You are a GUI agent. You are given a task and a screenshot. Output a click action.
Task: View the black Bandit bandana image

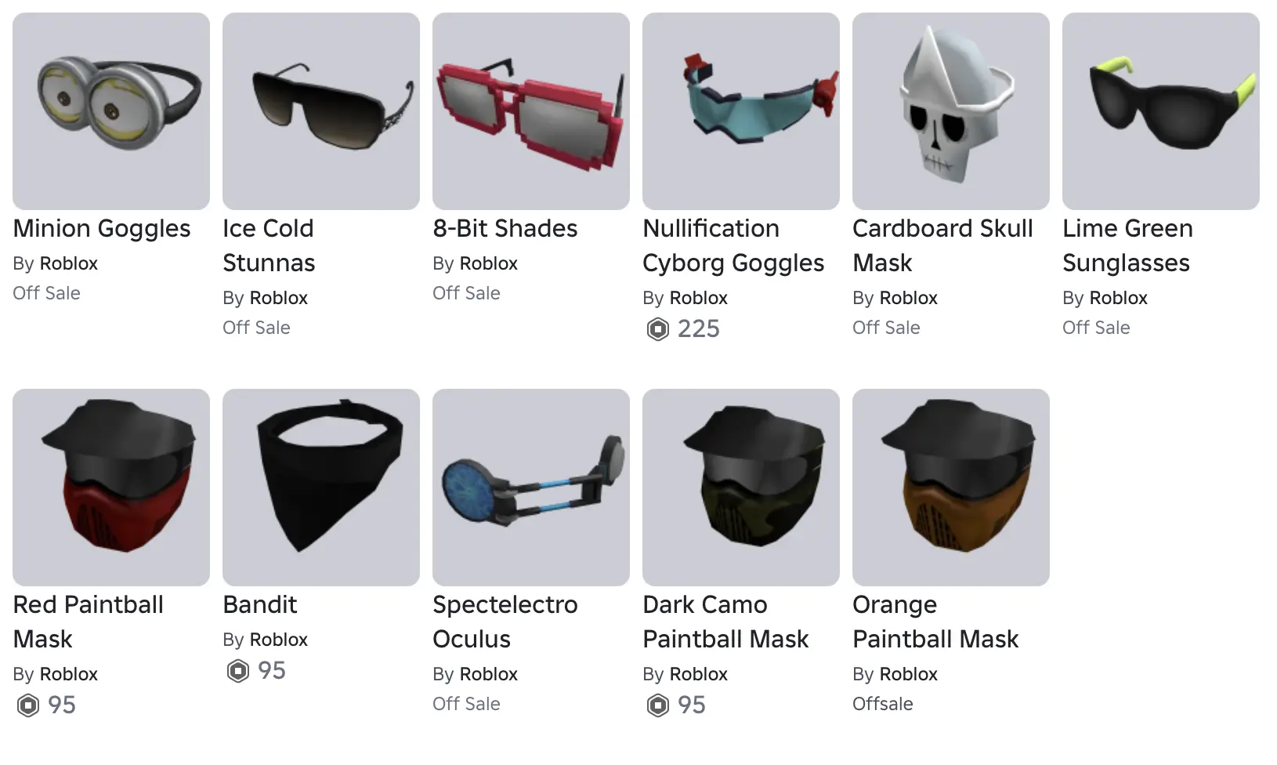click(x=321, y=488)
